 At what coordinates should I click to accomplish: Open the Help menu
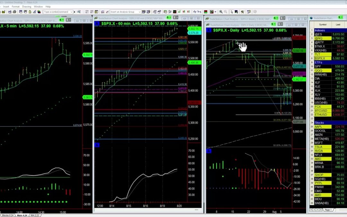(48, 7)
